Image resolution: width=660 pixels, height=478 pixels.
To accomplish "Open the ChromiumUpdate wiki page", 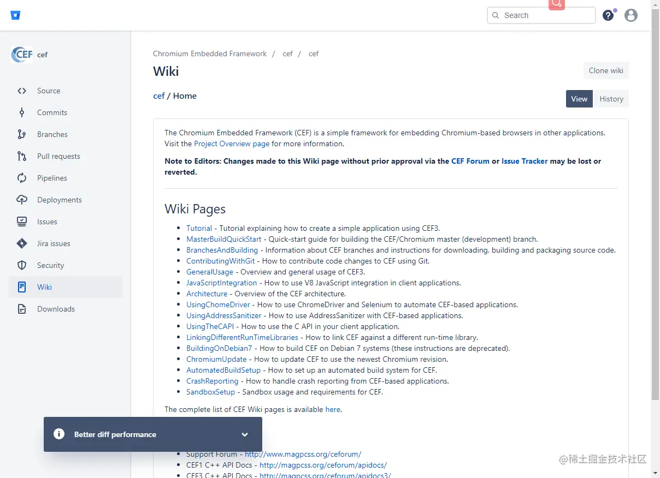I will [x=216, y=360].
